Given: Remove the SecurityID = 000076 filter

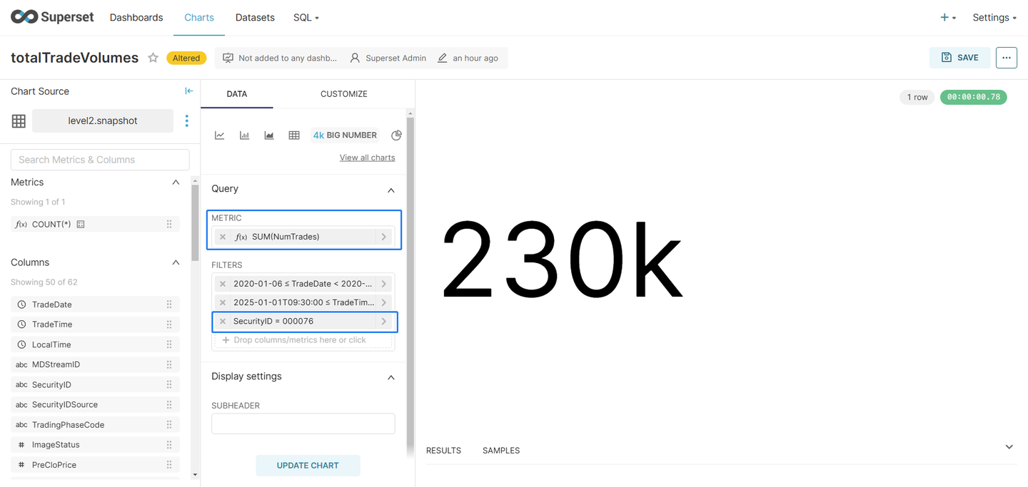Looking at the screenshot, I should tap(223, 322).
